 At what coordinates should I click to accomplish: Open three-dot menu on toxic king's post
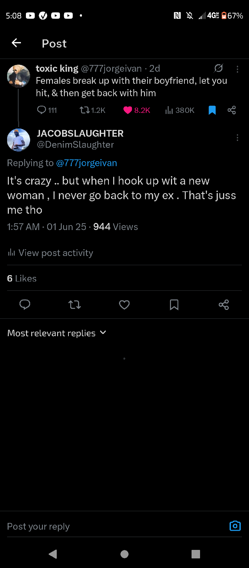pos(237,69)
